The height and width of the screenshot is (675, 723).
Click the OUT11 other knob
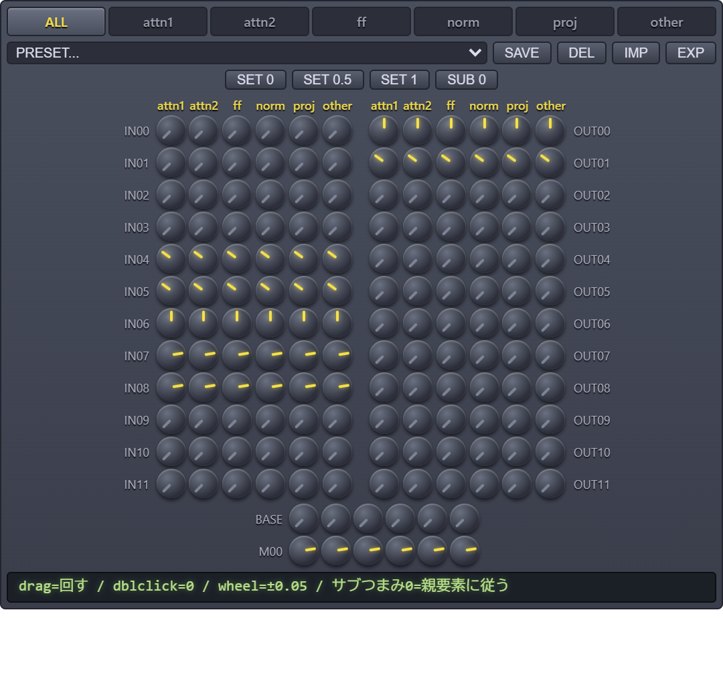(550, 484)
